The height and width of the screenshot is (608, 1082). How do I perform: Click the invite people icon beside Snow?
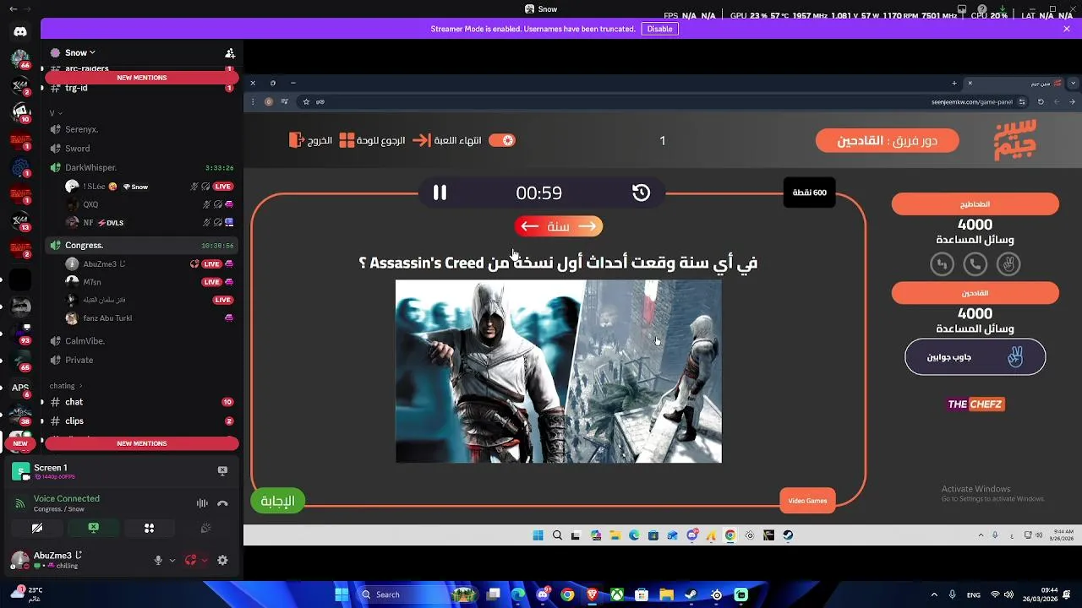[229, 52]
